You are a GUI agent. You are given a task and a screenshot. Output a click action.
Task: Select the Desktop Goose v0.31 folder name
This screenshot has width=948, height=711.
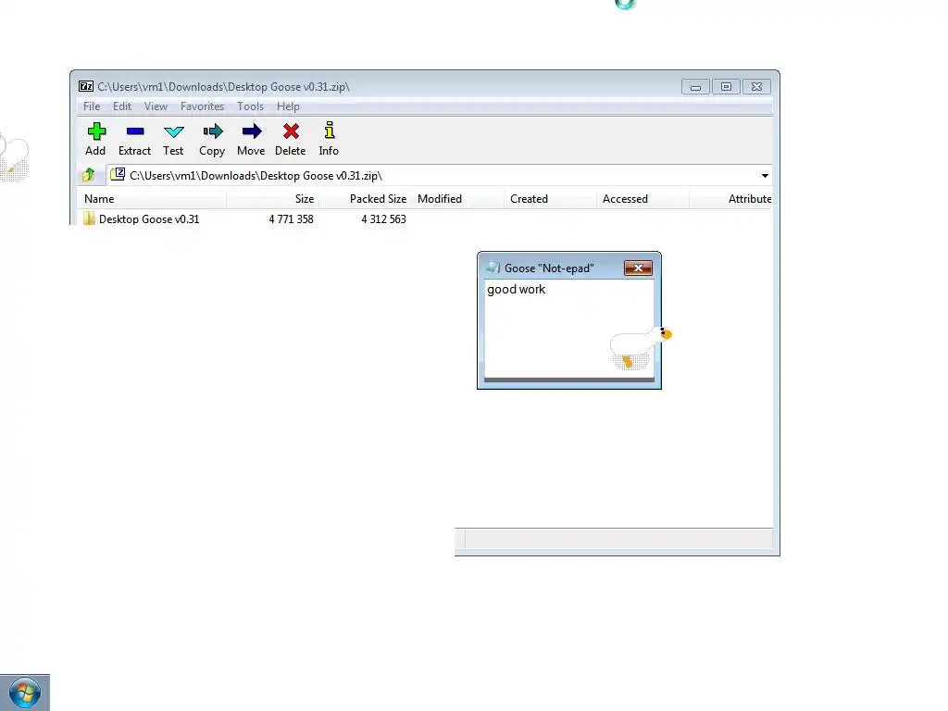(x=149, y=219)
